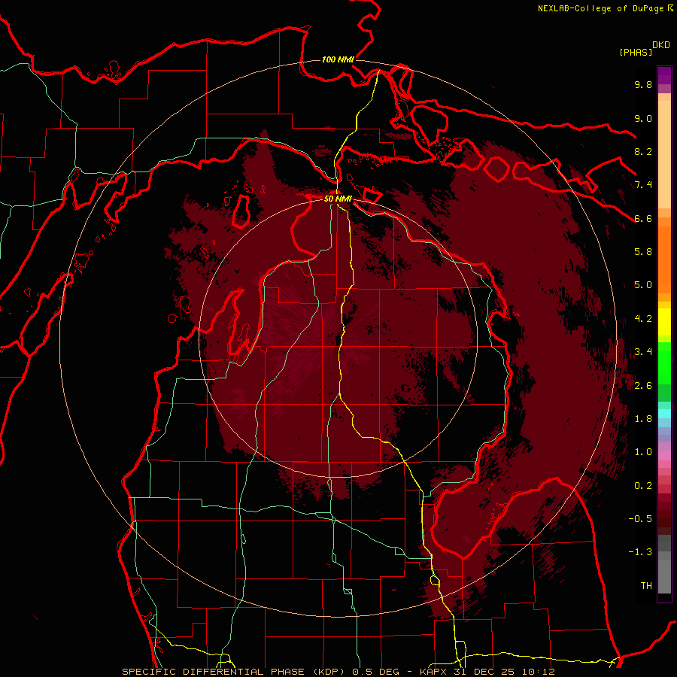Screen dimensions: 677x677
Task: Click the -1.3 scale value
Action: point(640,552)
